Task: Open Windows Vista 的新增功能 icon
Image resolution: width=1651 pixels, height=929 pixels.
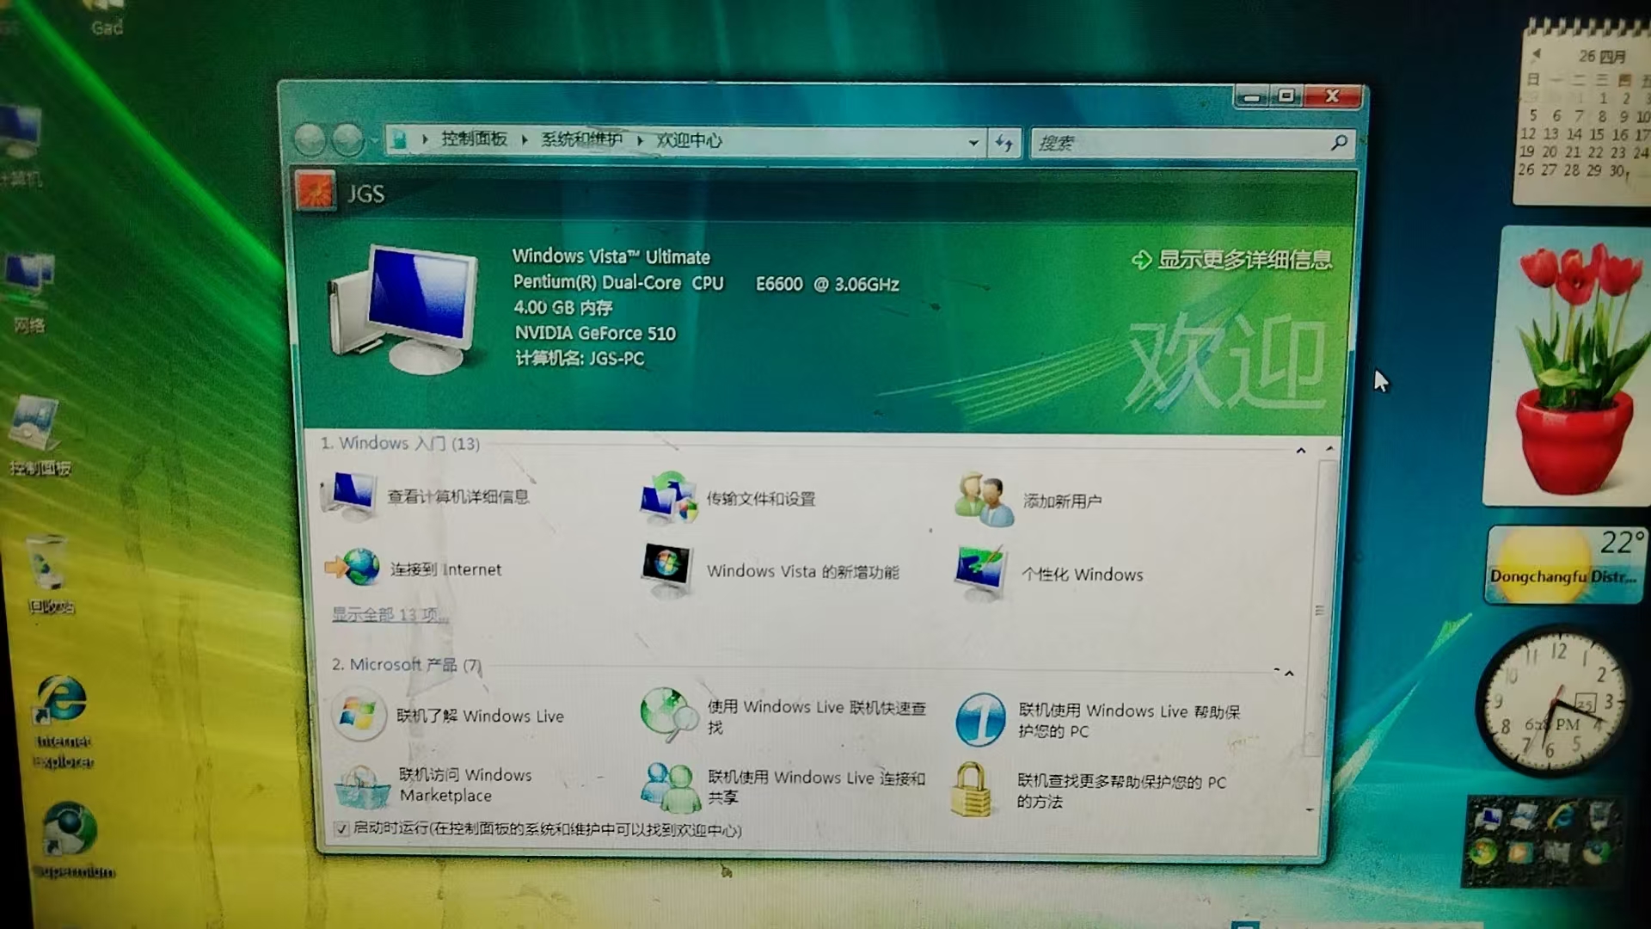Action: pos(667,569)
